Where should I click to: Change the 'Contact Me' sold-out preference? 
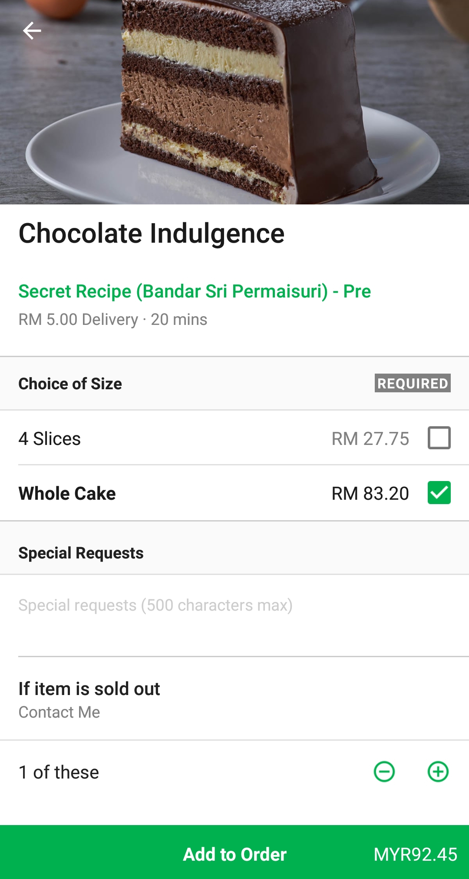(59, 712)
